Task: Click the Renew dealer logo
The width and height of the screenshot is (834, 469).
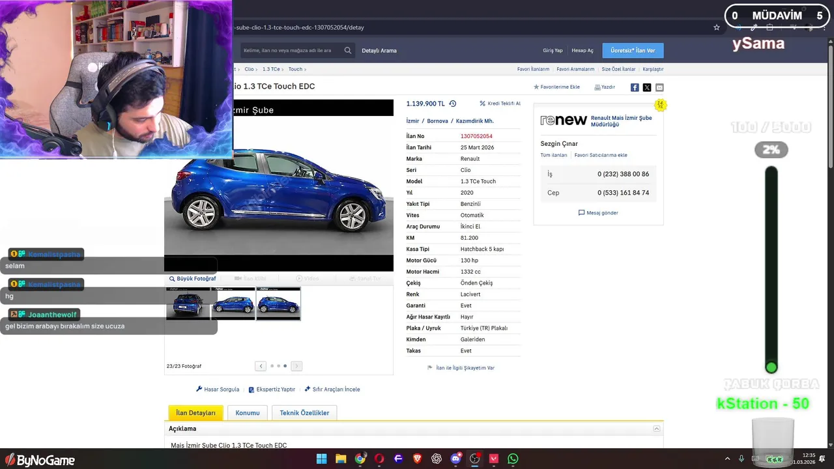Action: [x=564, y=121]
